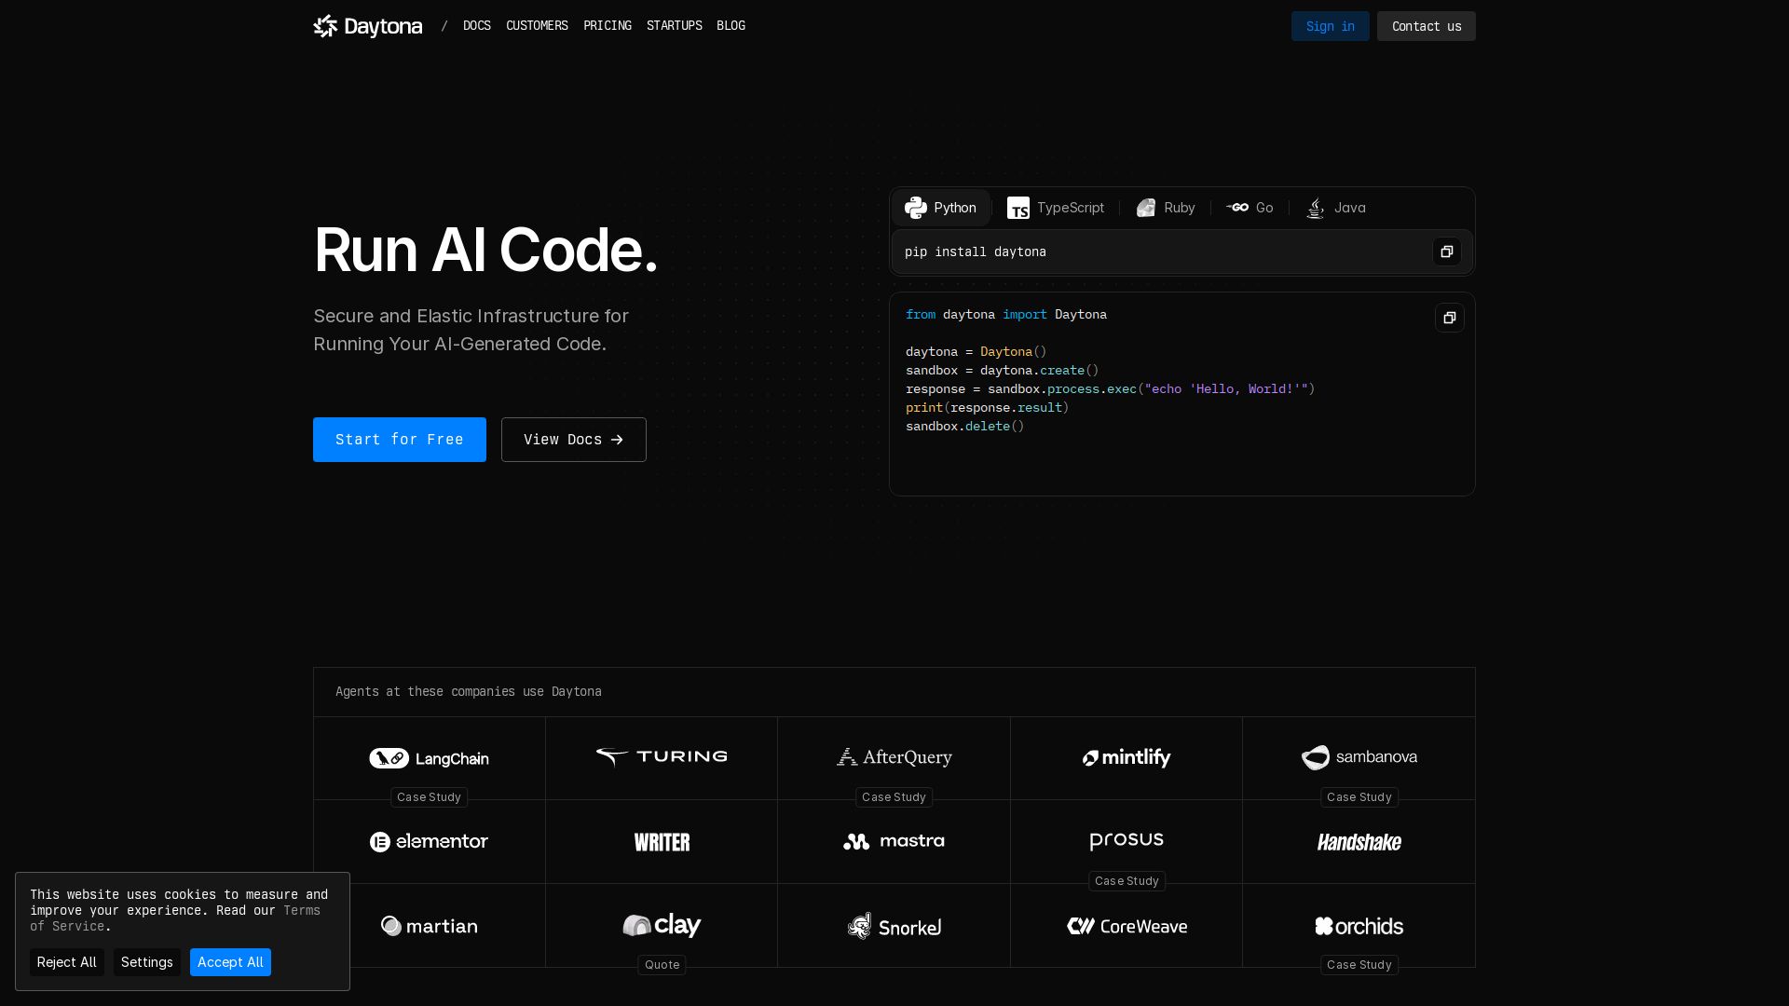Open the Prosus Case Study badge
Image resolution: width=1789 pixels, height=1006 pixels.
tap(1127, 881)
